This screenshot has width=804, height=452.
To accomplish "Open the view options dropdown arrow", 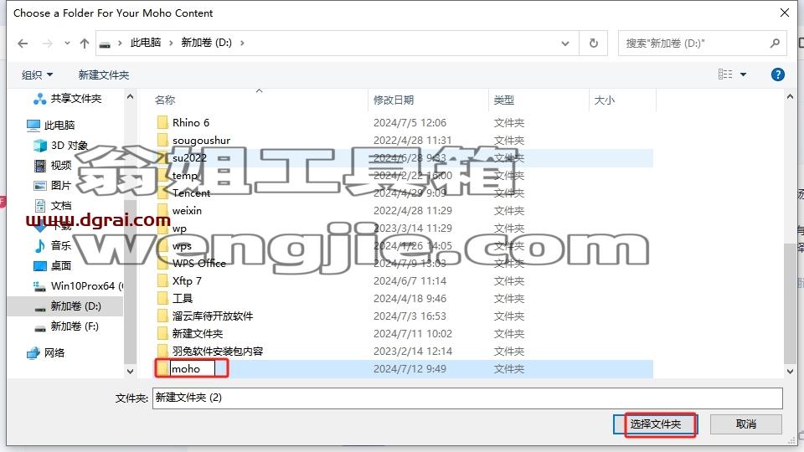I will point(743,74).
